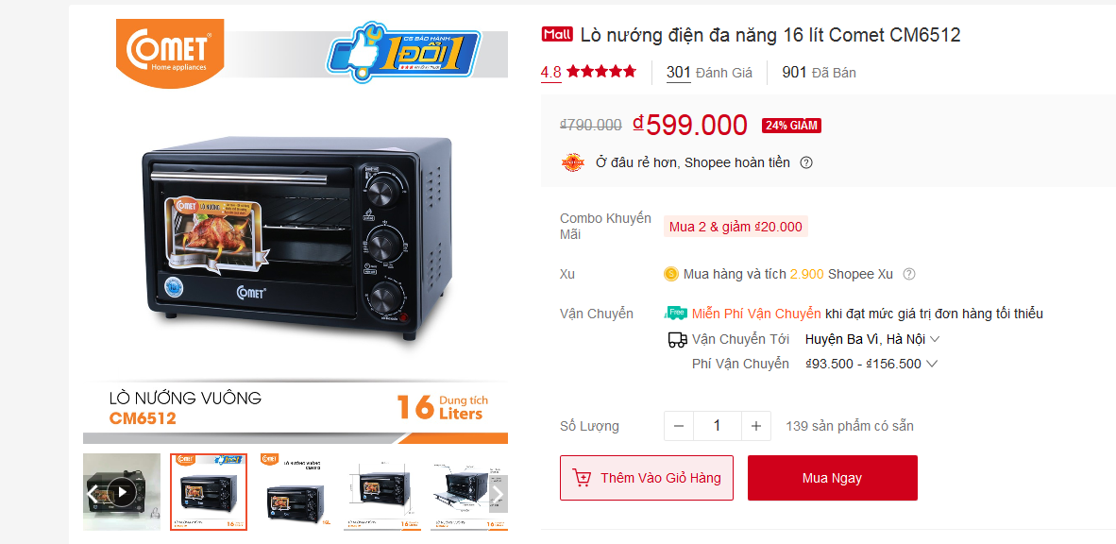Show next product thumbnails with right arrow
The height and width of the screenshot is (544, 1116).
(499, 493)
